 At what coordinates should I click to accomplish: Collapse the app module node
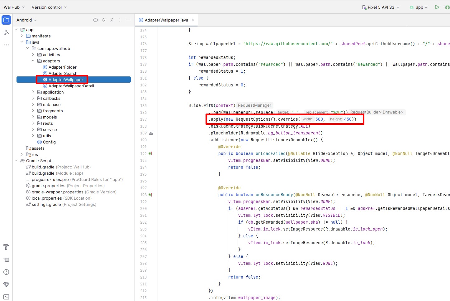(x=17, y=30)
